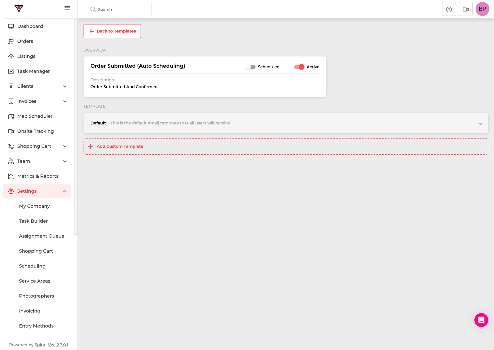Viewport: 494px width, 350px height.
Task: Select the Order Submitted And Confirmed description
Action: (124, 87)
